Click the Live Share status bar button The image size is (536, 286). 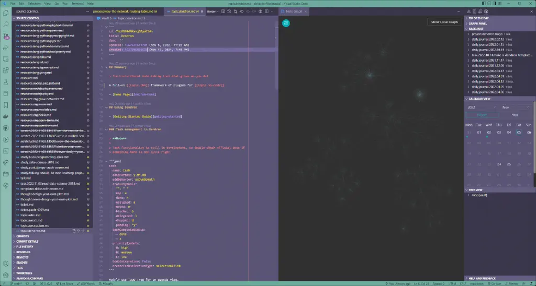pos(64,283)
